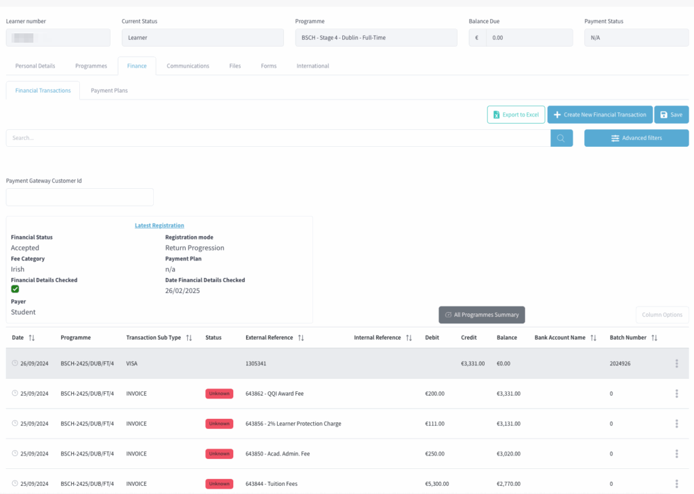This screenshot has width=694, height=494.
Task: Click the Balance Due amount field
Action: pos(529,38)
